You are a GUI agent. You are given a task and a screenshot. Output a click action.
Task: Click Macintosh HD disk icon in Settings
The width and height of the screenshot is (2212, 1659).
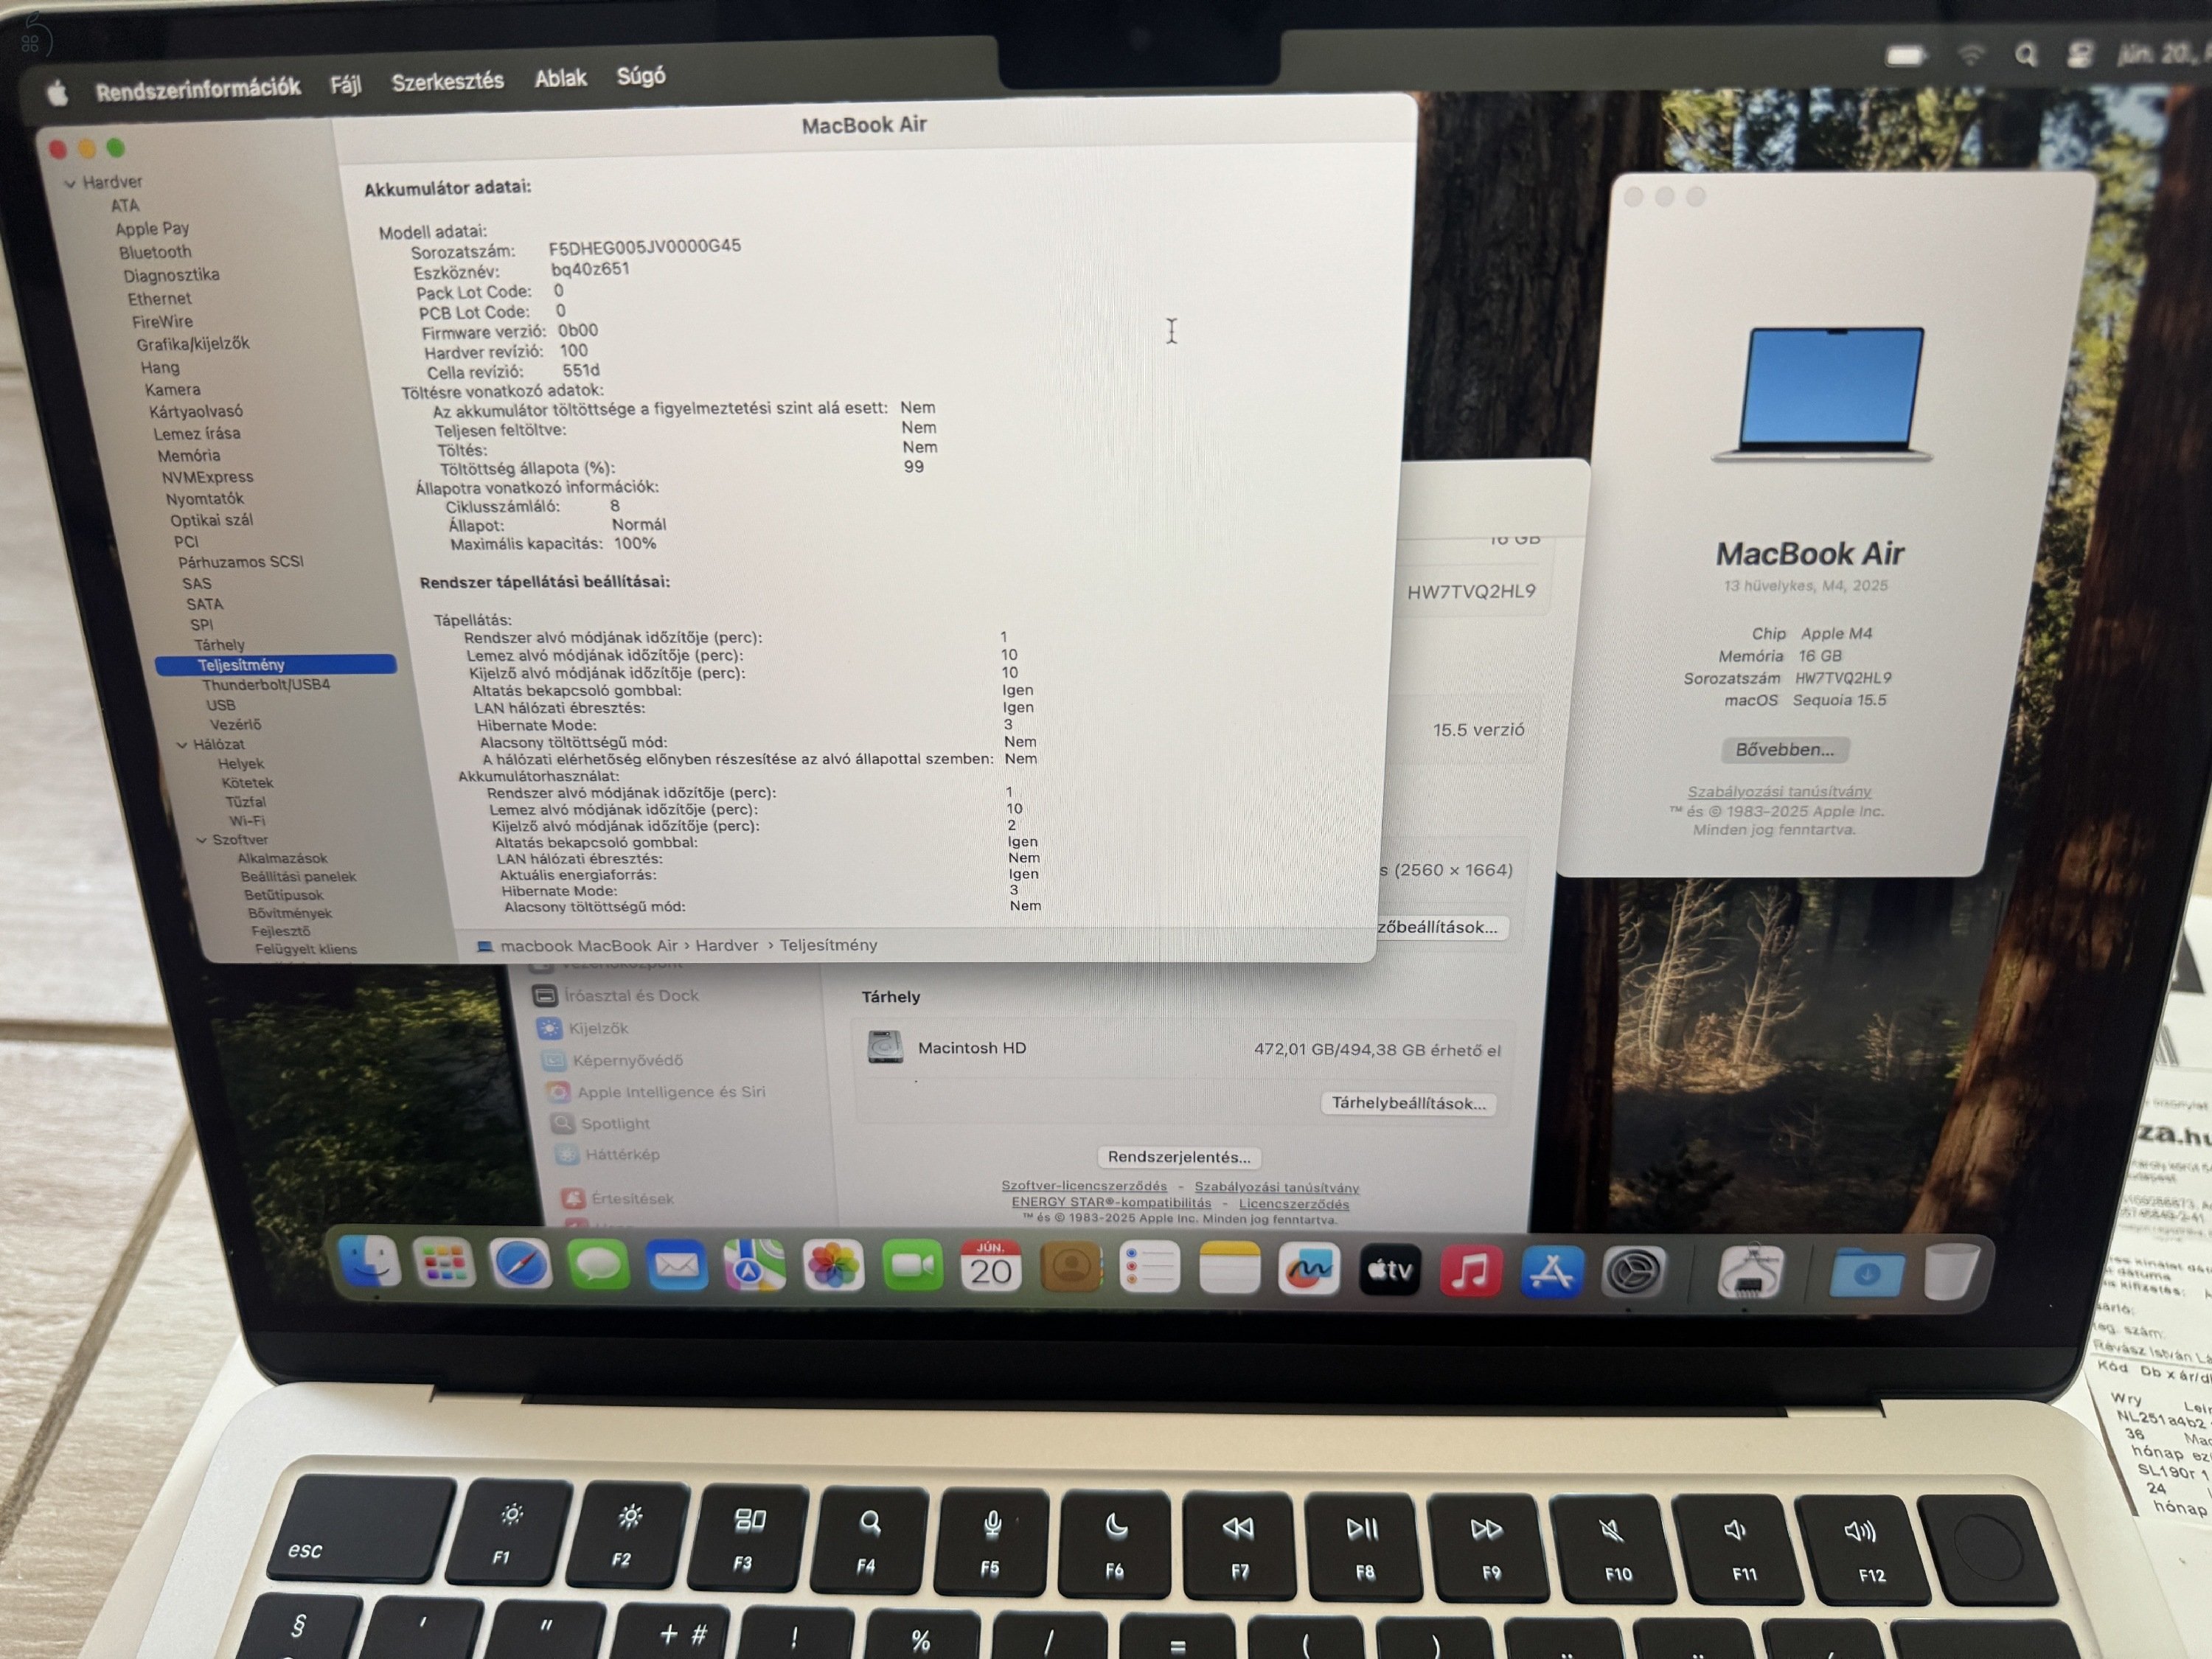[885, 1047]
